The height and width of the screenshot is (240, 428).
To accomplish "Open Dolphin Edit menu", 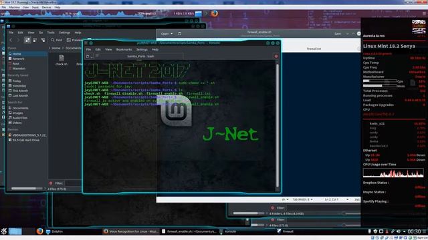I will pos(21,33).
